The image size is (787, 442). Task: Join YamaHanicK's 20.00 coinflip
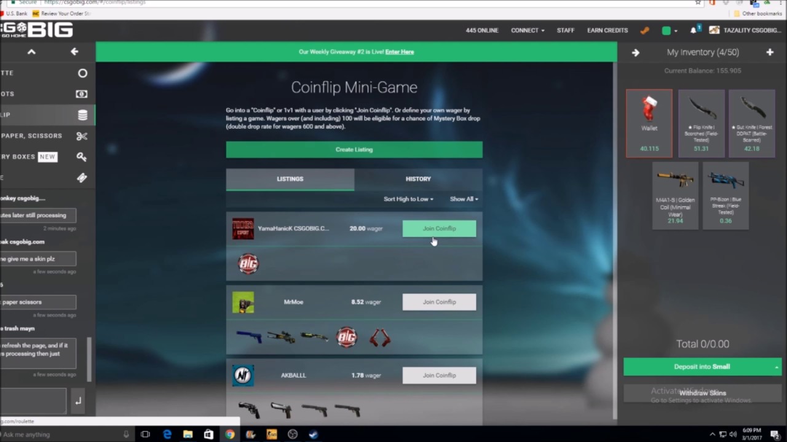pos(439,228)
